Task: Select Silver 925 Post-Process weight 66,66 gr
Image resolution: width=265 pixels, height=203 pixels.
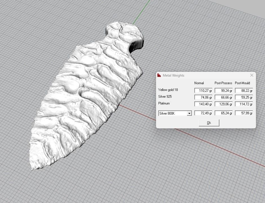Action: (224, 97)
